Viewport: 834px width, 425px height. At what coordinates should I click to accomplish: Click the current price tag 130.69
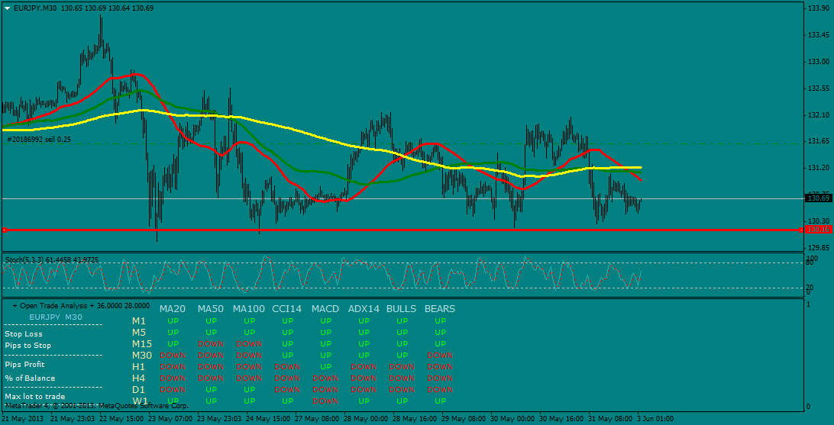[x=818, y=198]
